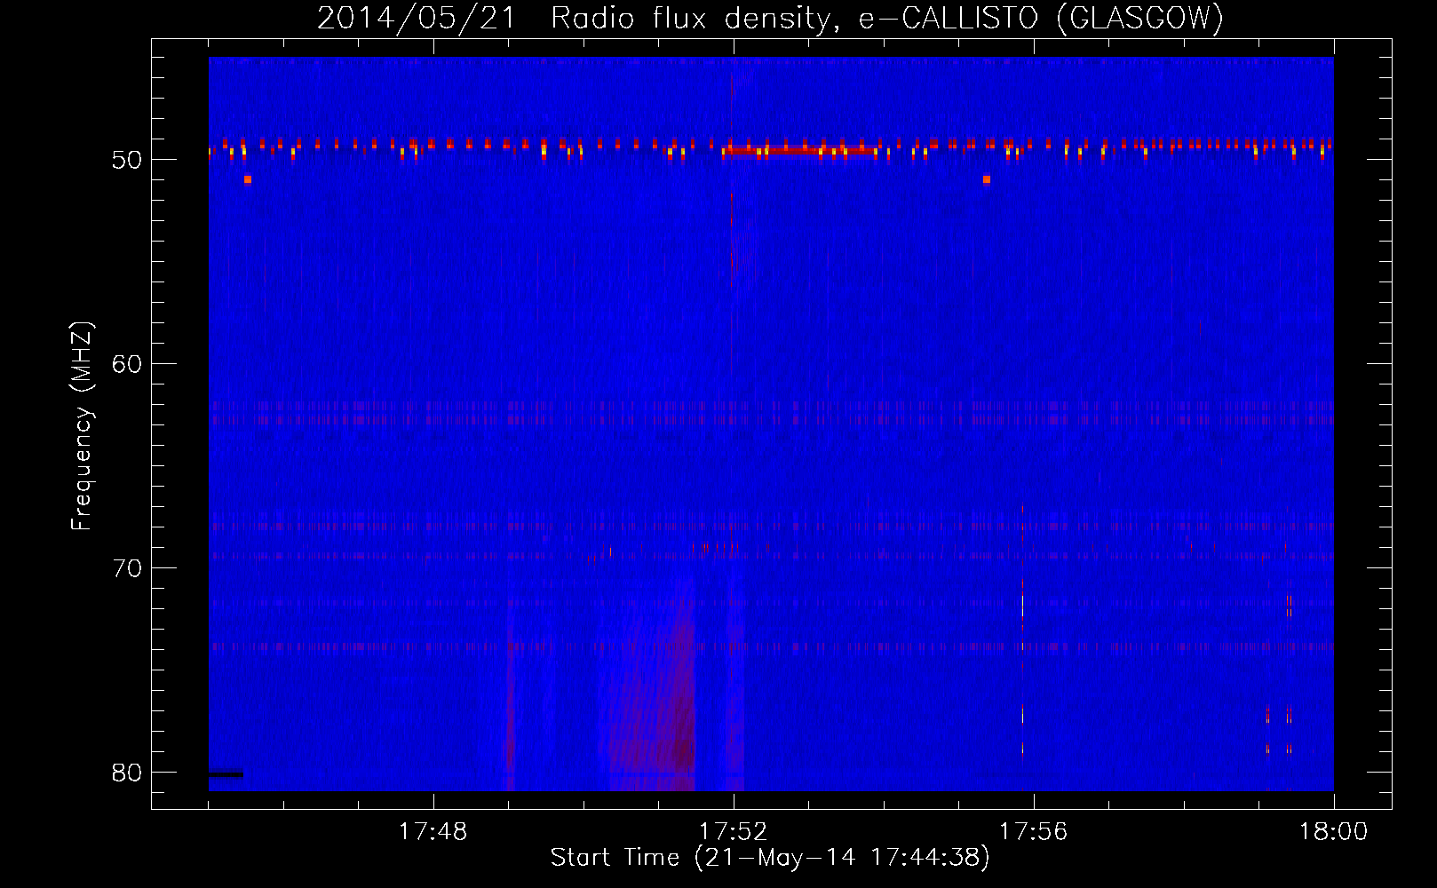The width and height of the screenshot is (1437, 888).
Task: Click the orange square marker below 50 MHz near 17:55
Action: (x=987, y=179)
